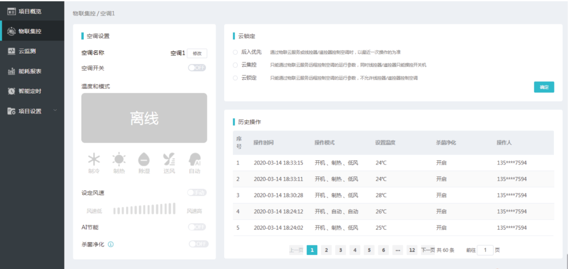
Task: Click the 前往 page number input field
Action: 485,250
